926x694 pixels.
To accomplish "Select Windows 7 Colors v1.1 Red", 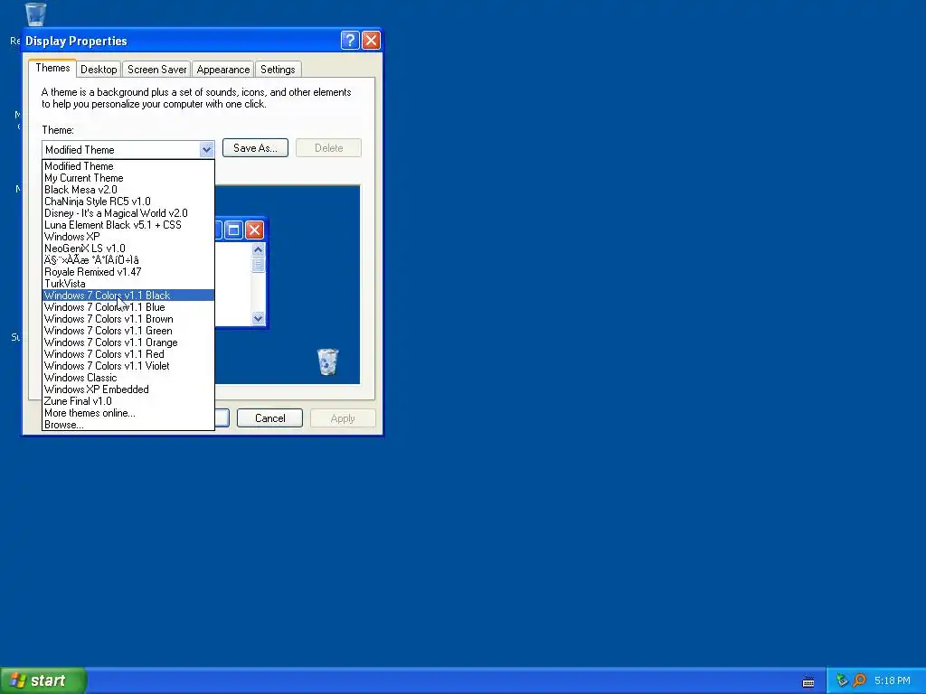I will [128, 354].
